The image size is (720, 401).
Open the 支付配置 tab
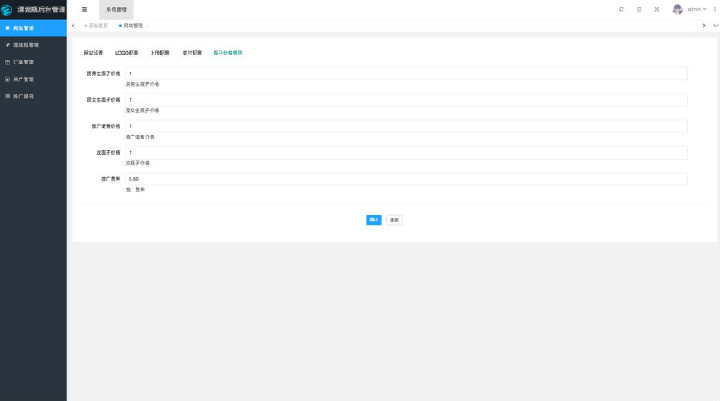[x=191, y=53]
